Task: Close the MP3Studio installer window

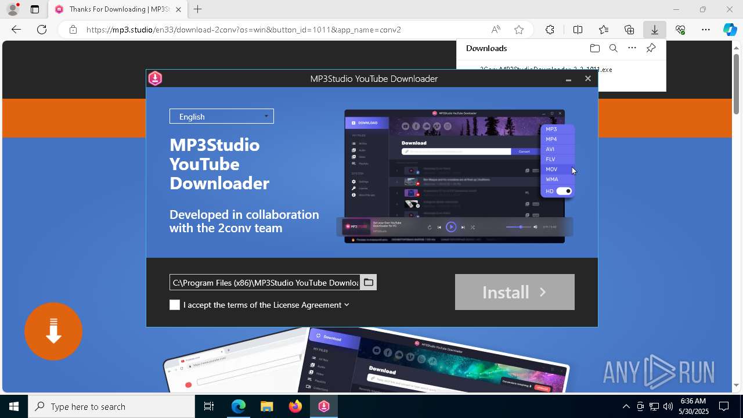Action: pyautogui.click(x=588, y=78)
